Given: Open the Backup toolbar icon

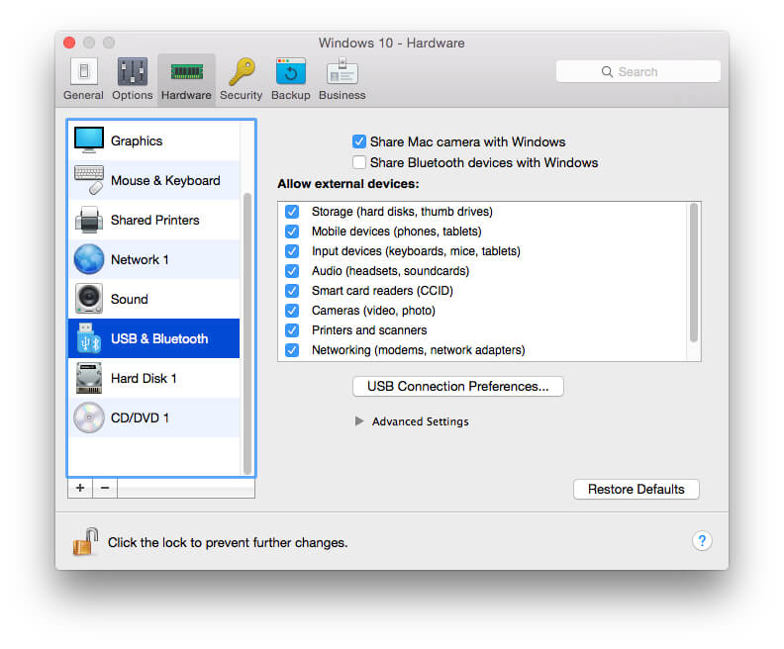Looking at the screenshot, I should pos(290,72).
